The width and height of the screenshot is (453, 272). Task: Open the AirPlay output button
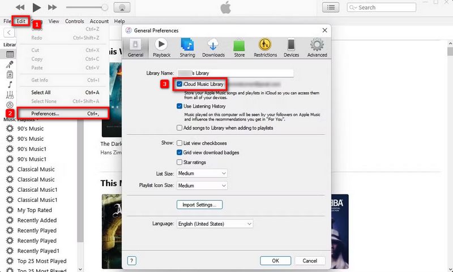tap(122, 7)
